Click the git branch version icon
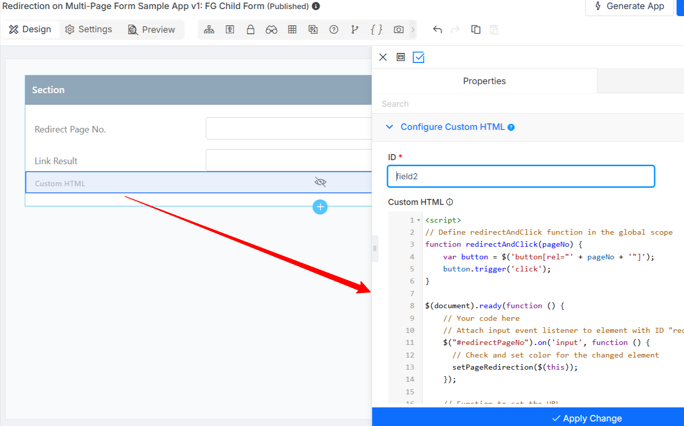The width and height of the screenshot is (684, 426). (x=355, y=30)
